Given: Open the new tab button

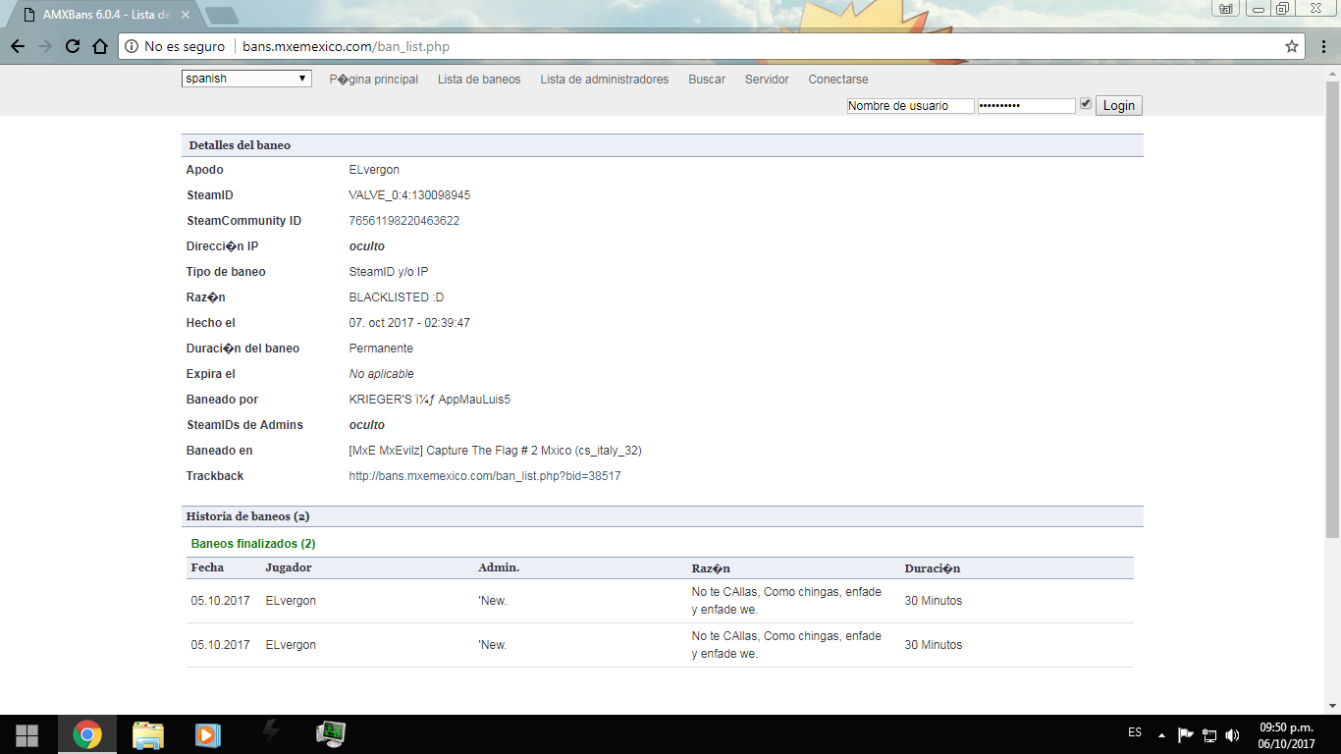Looking at the screenshot, I should tap(222, 15).
